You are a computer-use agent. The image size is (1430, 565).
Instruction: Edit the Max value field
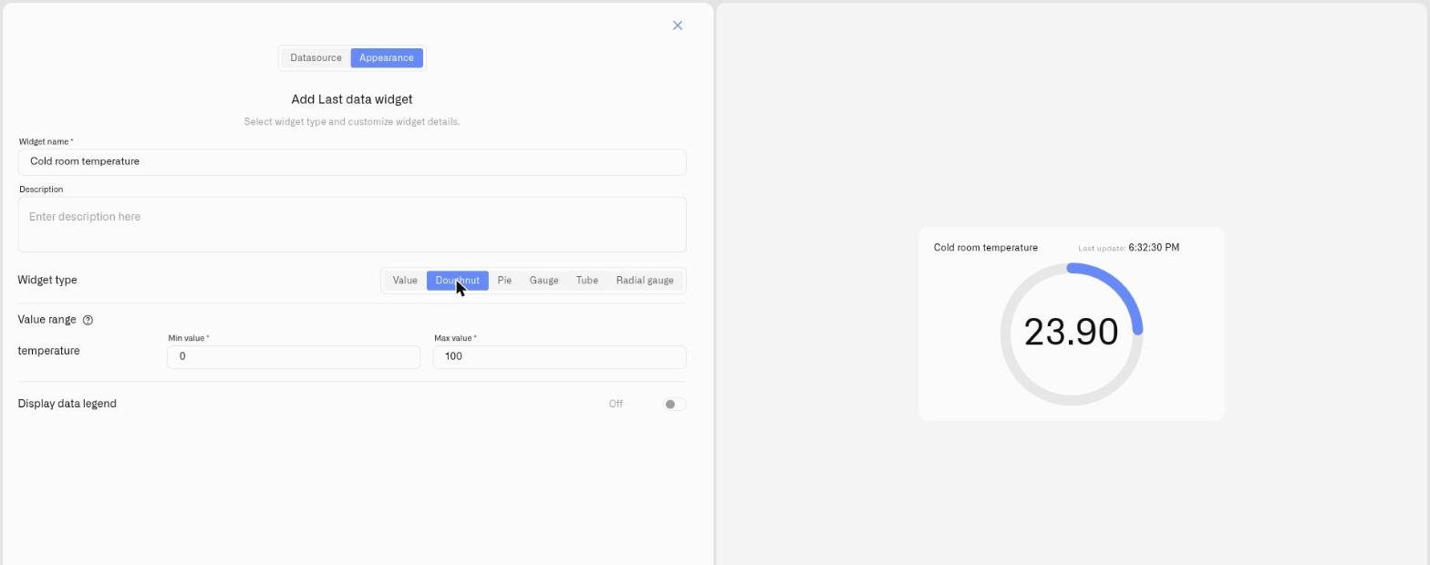[x=559, y=357]
